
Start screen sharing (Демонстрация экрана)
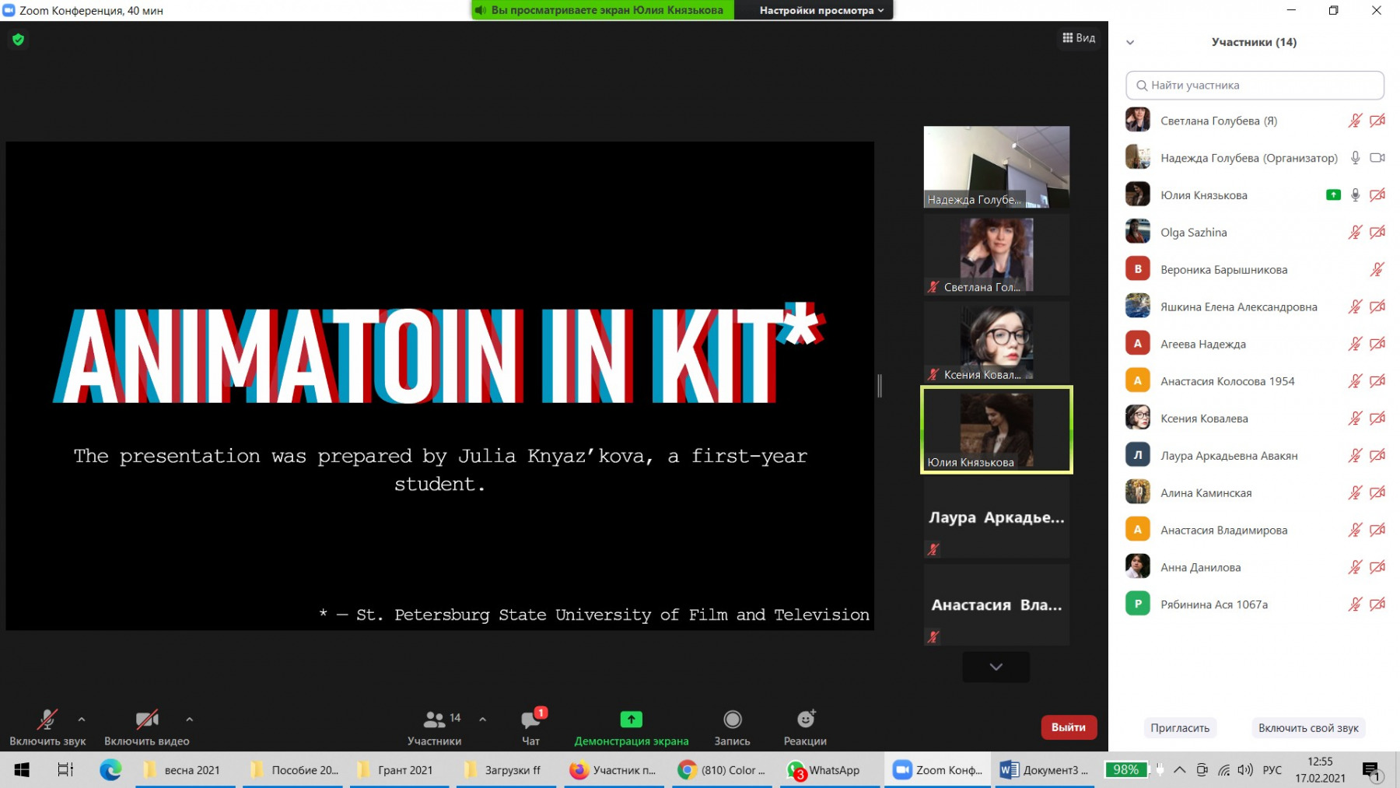click(x=631, y=720)
